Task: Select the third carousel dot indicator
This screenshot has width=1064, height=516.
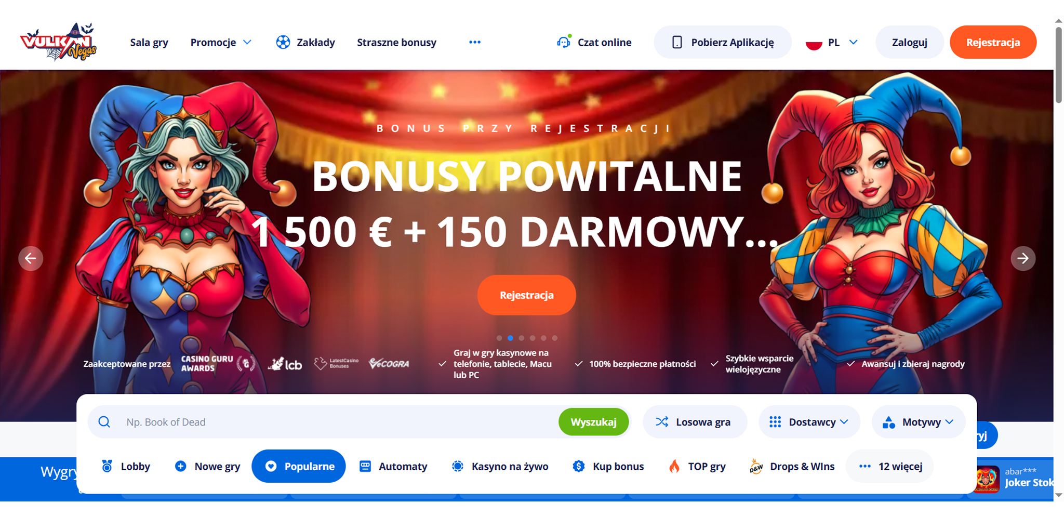Action: [522, 338]
